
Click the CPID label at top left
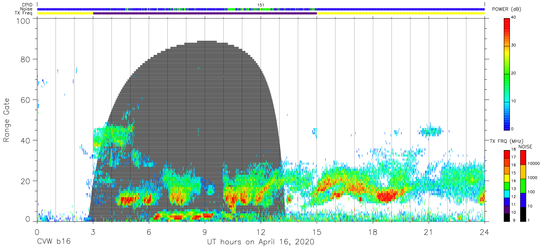click(x=26, y=5)
